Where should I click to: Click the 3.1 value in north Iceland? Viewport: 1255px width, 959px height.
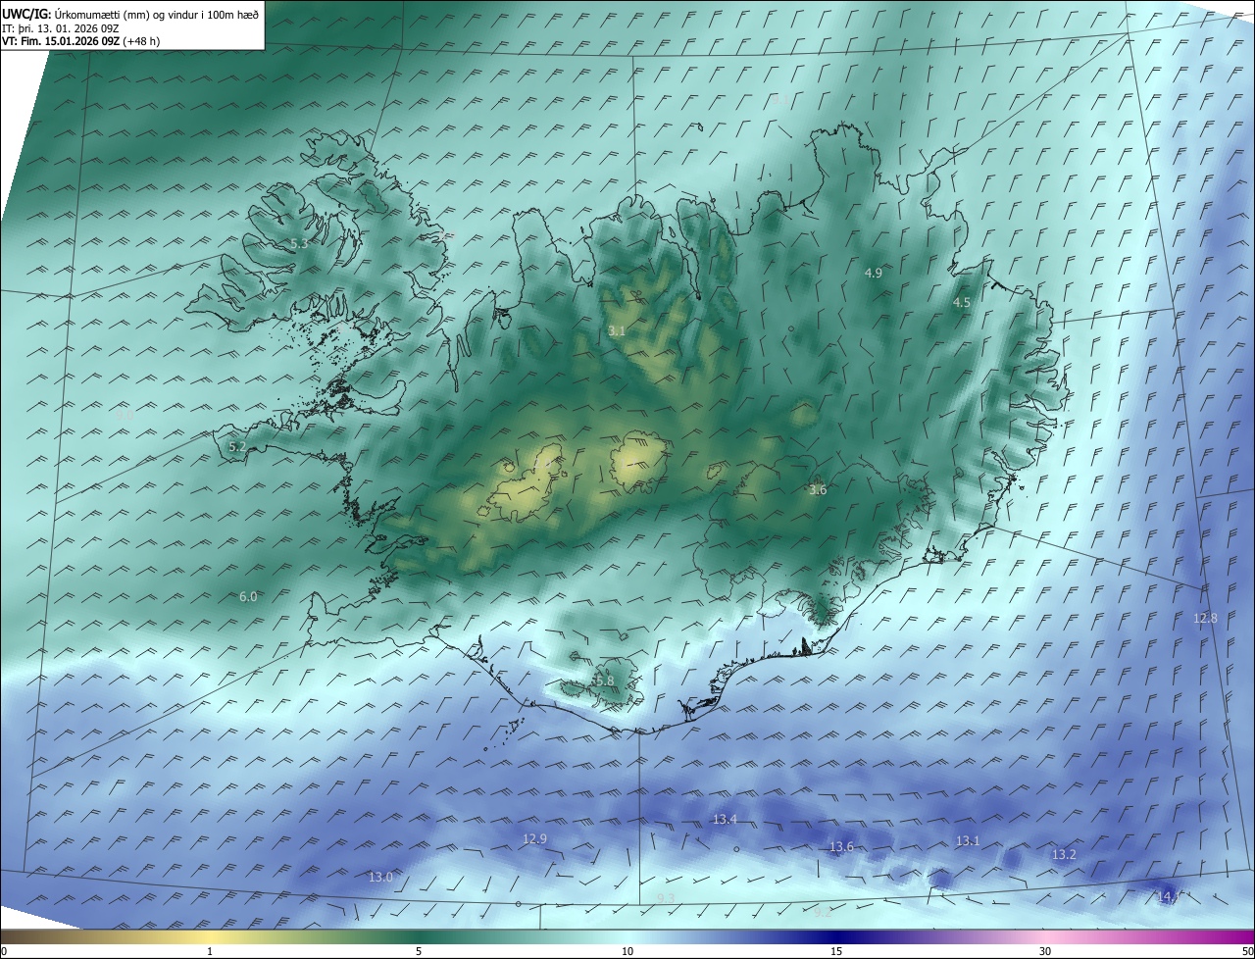point(616,331)
